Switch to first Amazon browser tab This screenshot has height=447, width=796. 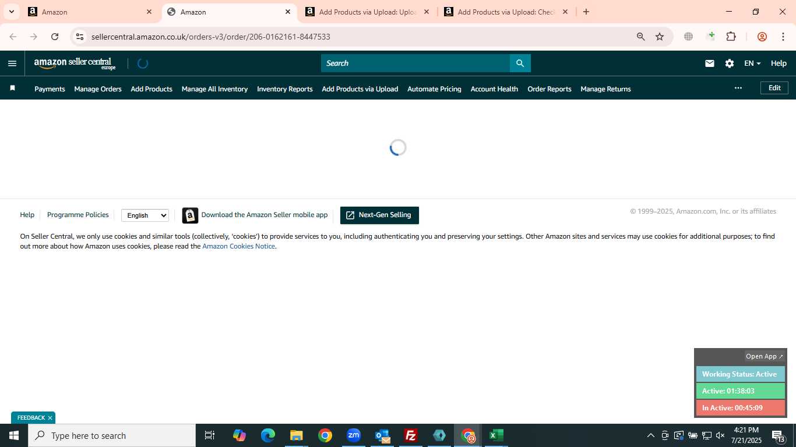(x=90, y=12)
